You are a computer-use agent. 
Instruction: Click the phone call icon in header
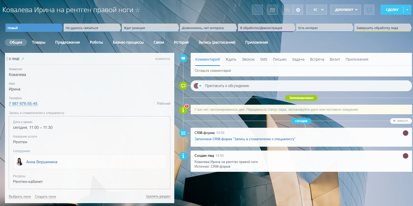(257, 10)
